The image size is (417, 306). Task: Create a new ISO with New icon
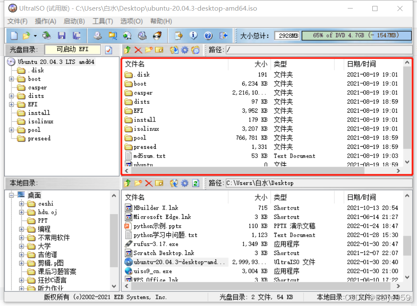tap(14, 35)
